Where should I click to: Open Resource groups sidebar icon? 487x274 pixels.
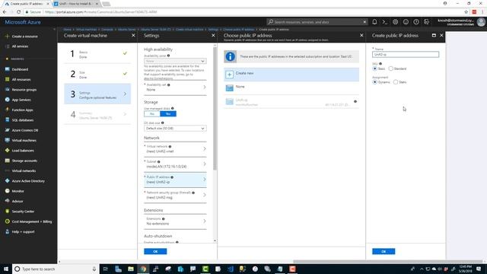click(x=7, y=90)
